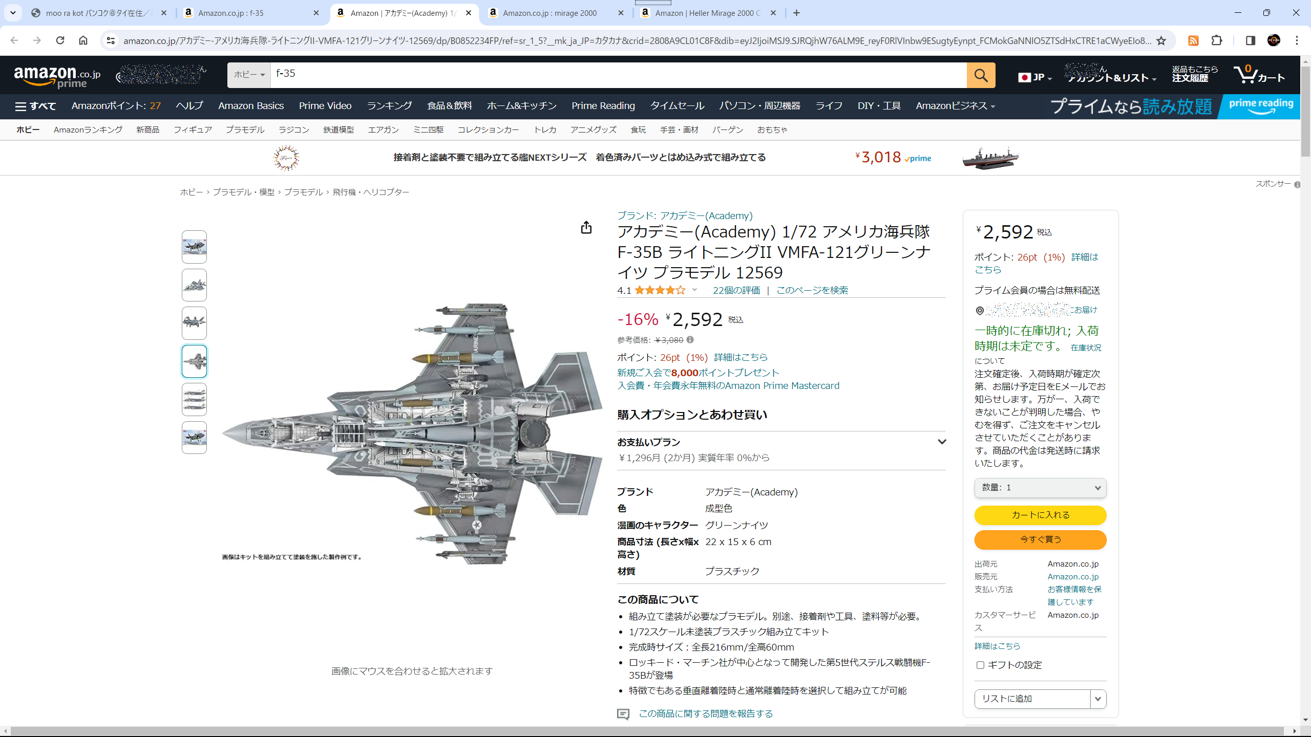Viewport: 1311px width, 737px height.
Task: Open the Extensions puzzle icon
Action: click(1217, 40)
